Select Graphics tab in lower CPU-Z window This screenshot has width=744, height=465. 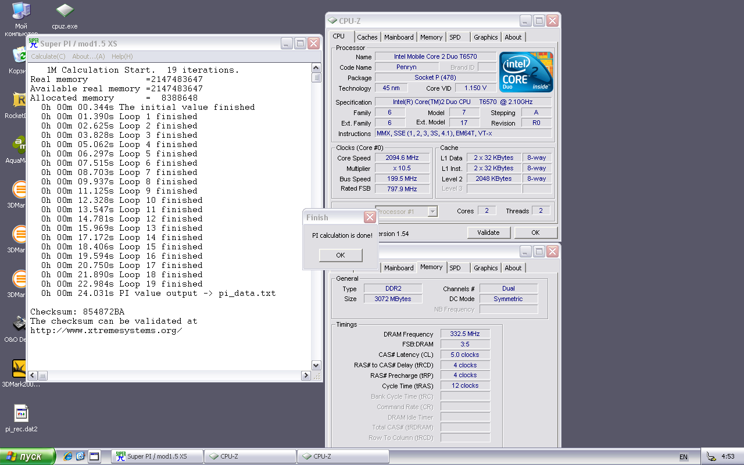point(485,268)
